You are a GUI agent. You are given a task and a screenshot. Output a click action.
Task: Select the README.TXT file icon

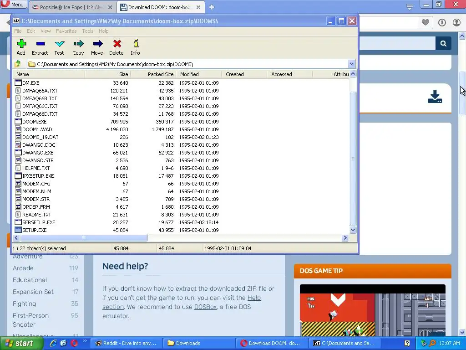click(18, 214)
